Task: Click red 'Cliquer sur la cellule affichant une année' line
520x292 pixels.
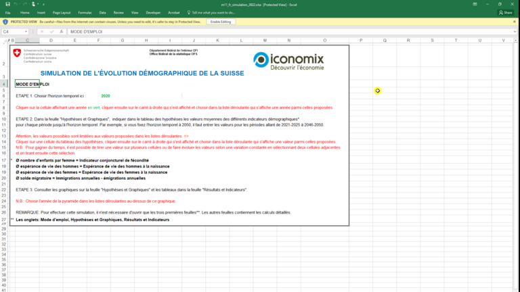Action: pyautogui.click(x=175, y=107)
